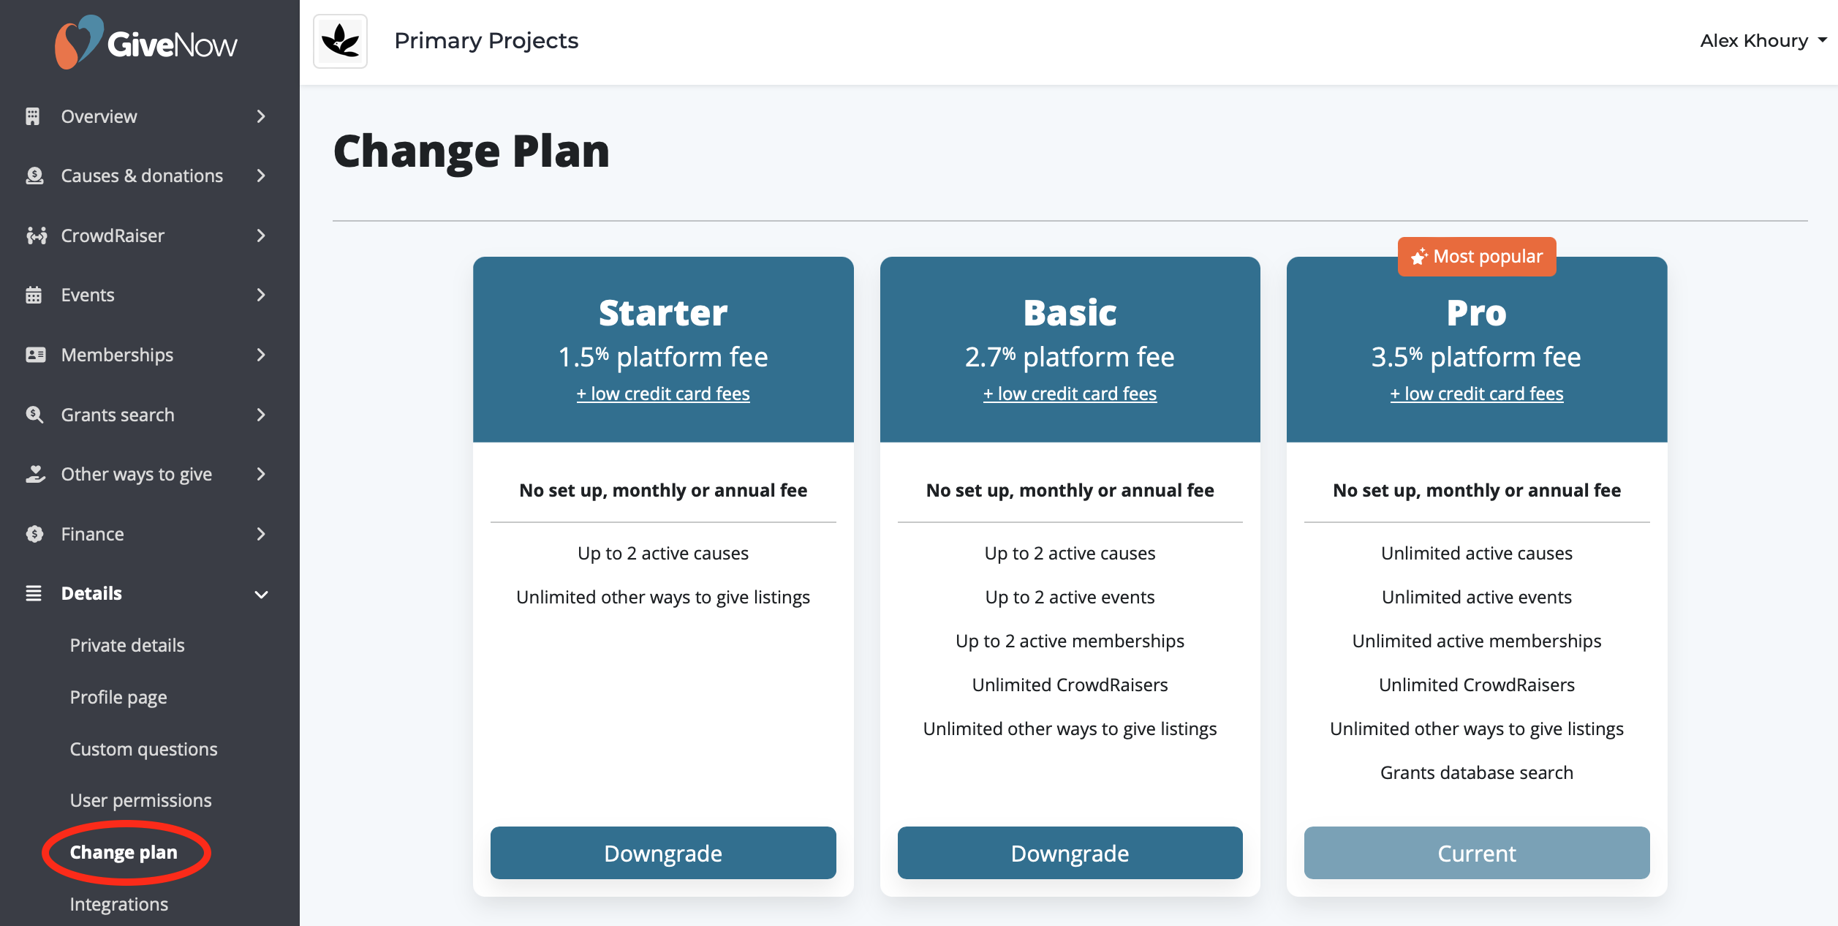Screen dimensions: 1838x926
Task: Click the Finance dollar icon
Action: click(x=34, y=534)
